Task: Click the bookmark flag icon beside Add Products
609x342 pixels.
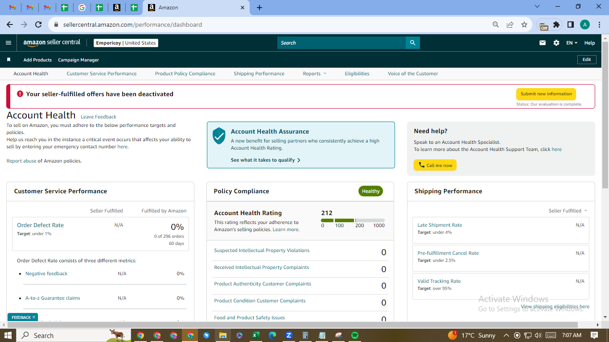Action: click(8, 60)
